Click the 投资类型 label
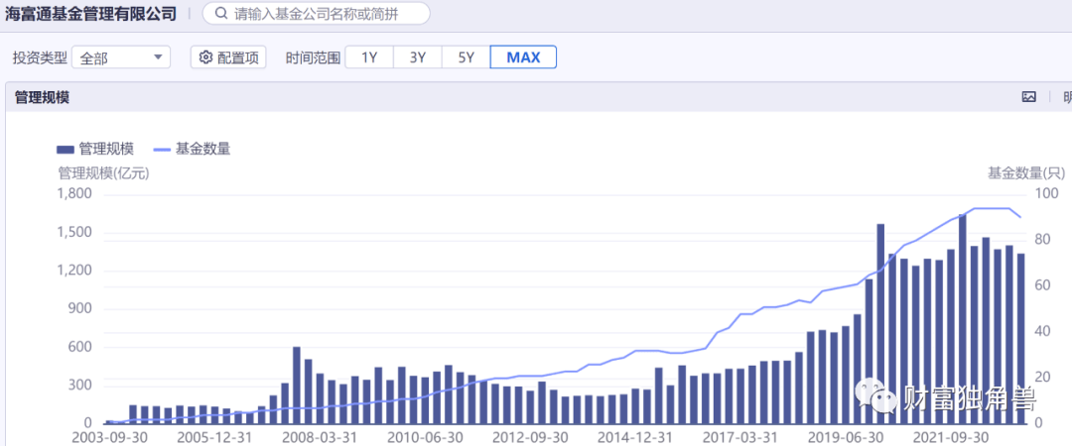1072x446 pixels. [x=40, y=58]
